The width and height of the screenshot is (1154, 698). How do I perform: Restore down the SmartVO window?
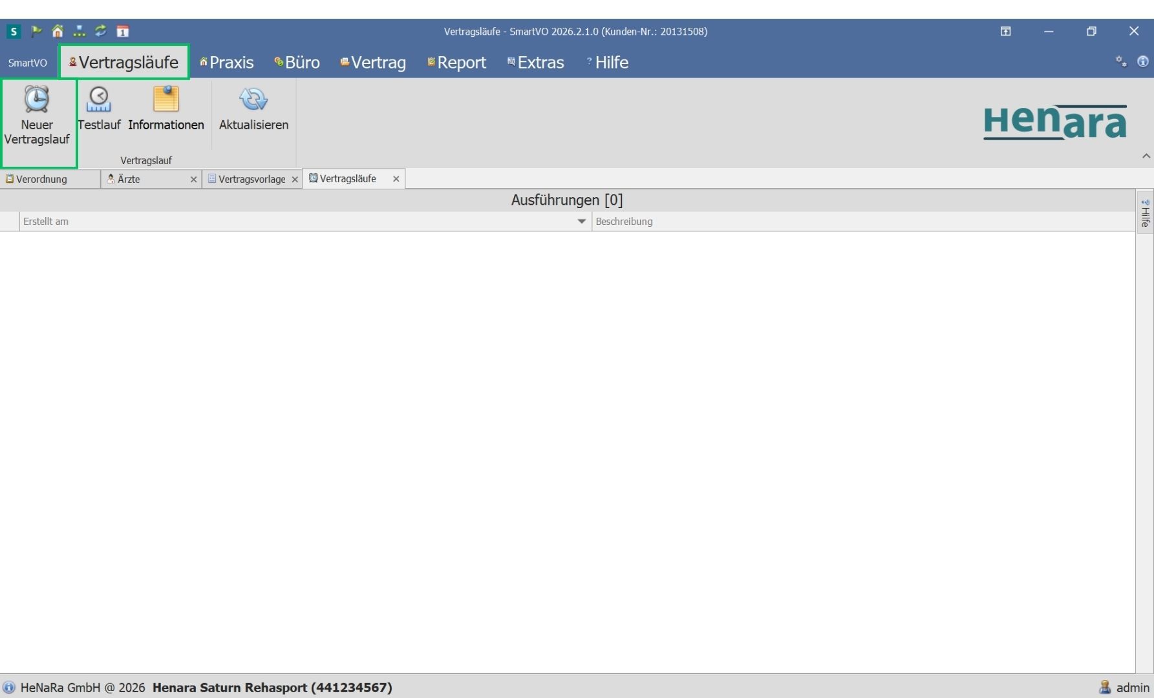(x=1091, y=31)
